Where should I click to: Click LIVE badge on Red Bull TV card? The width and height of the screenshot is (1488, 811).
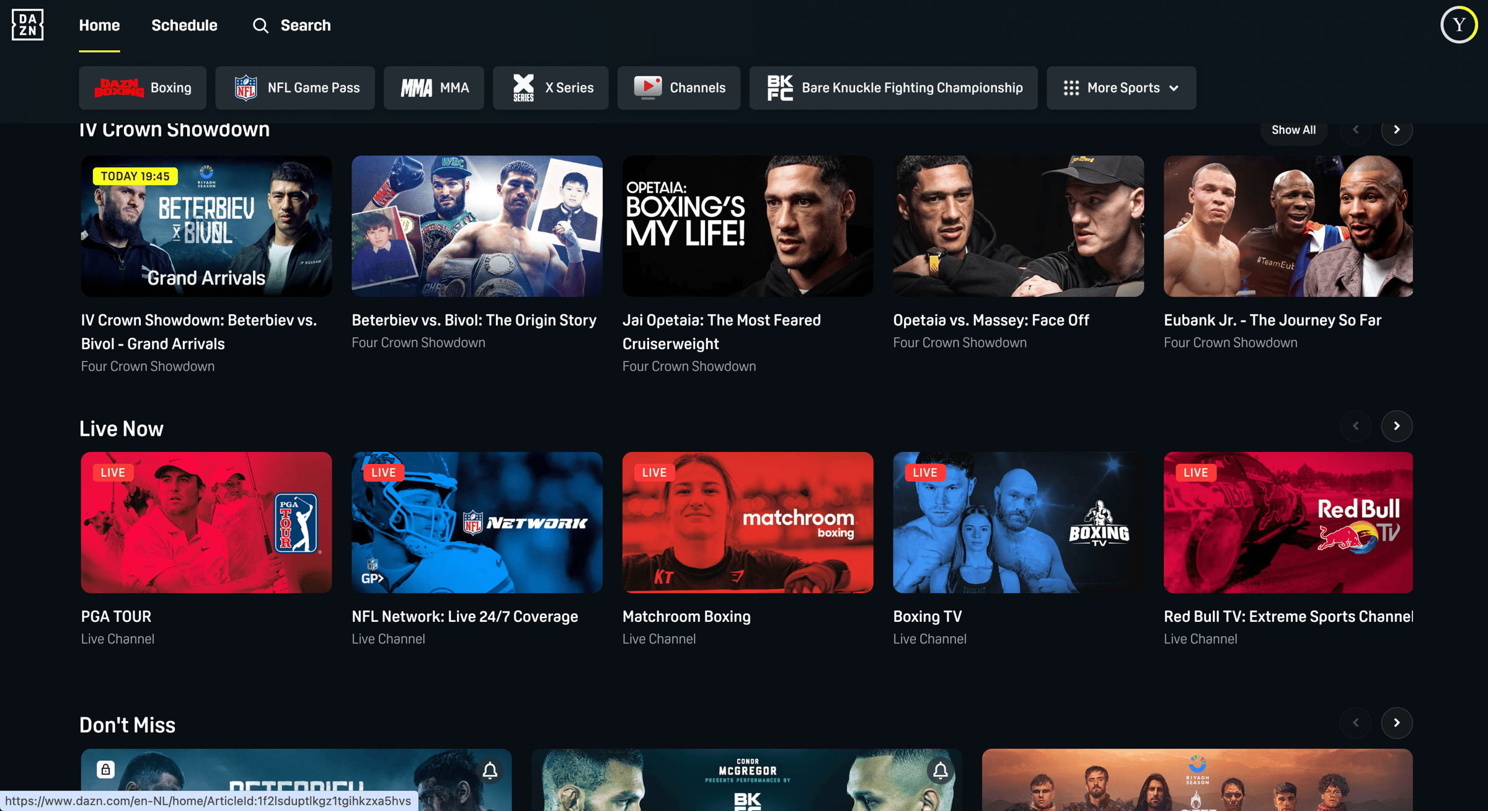(1195, 472)
